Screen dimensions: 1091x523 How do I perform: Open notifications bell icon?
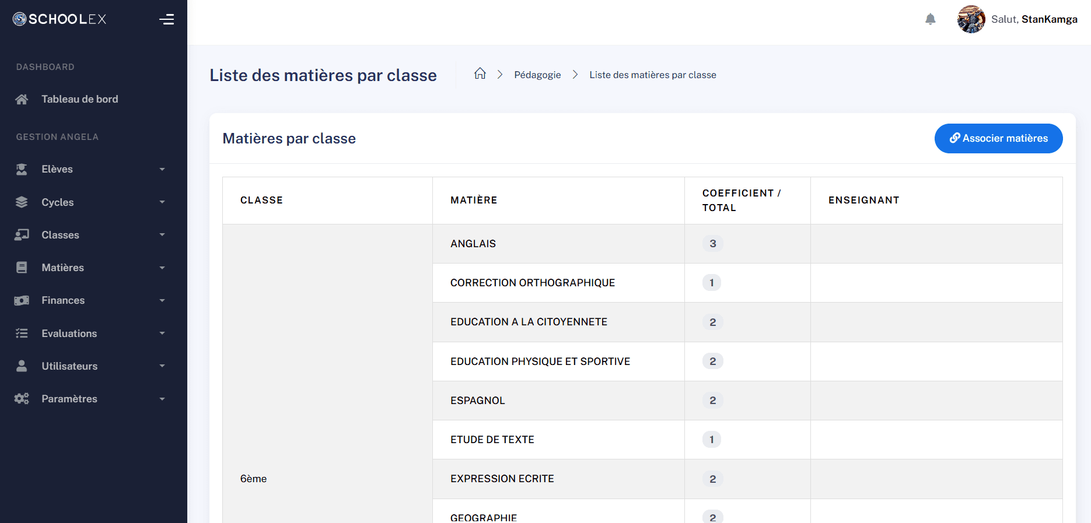(931, 19)
